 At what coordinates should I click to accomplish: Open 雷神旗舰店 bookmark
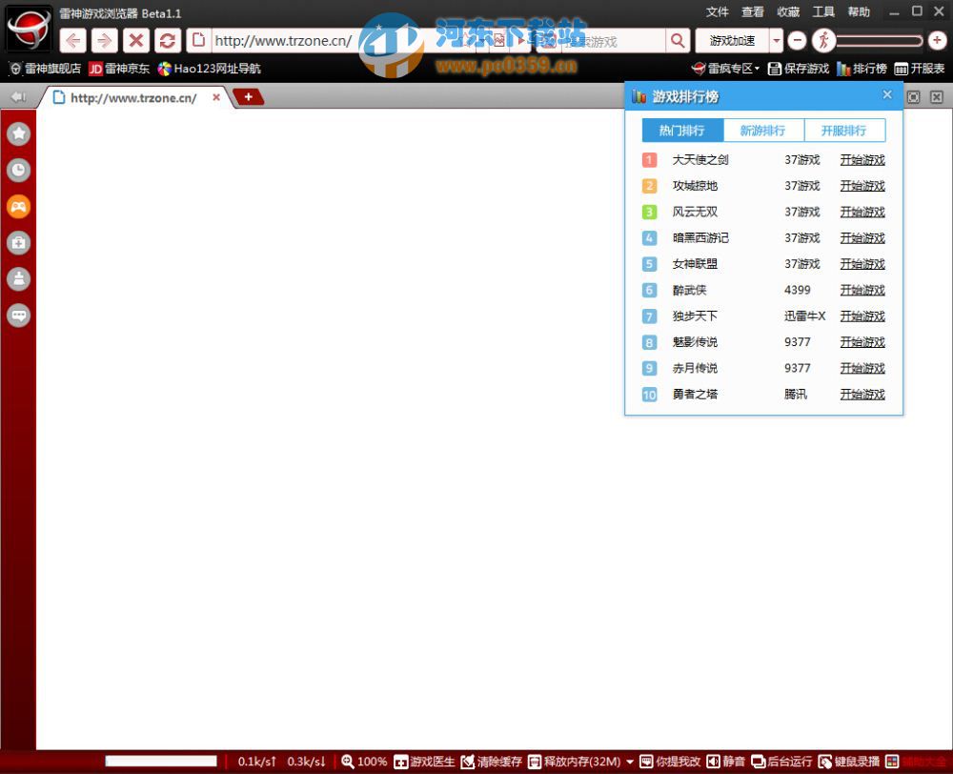tap(45, 69)
